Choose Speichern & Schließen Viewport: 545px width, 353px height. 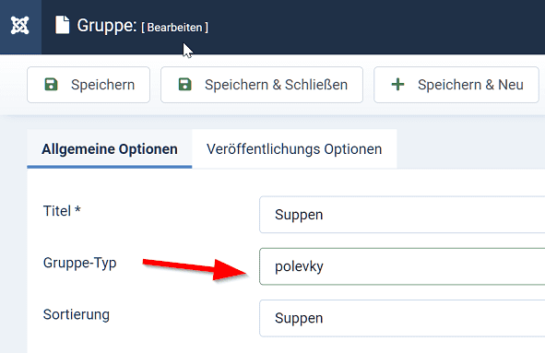tap(262, 85)
